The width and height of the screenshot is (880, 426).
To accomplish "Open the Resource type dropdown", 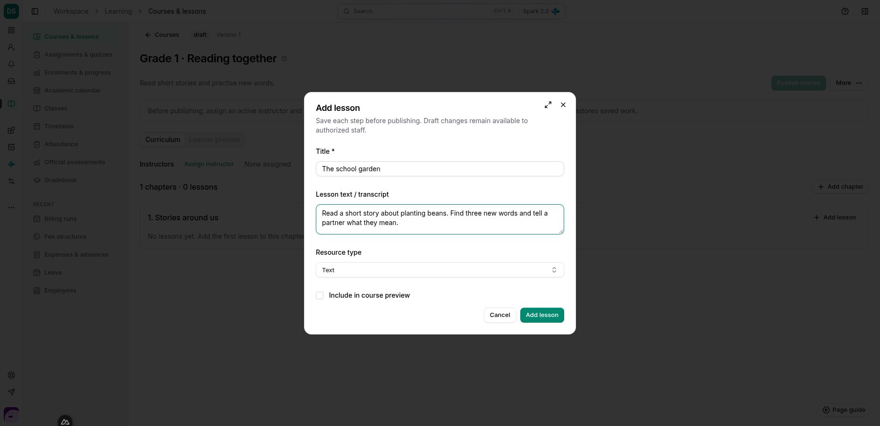I will (440, 270).
